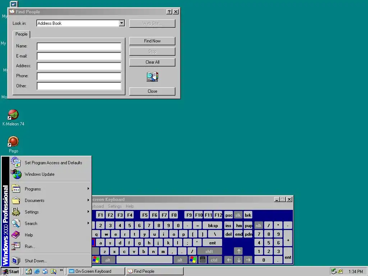Expand Search submenu in Start menu
368x276 pixels.
(50, 224)
